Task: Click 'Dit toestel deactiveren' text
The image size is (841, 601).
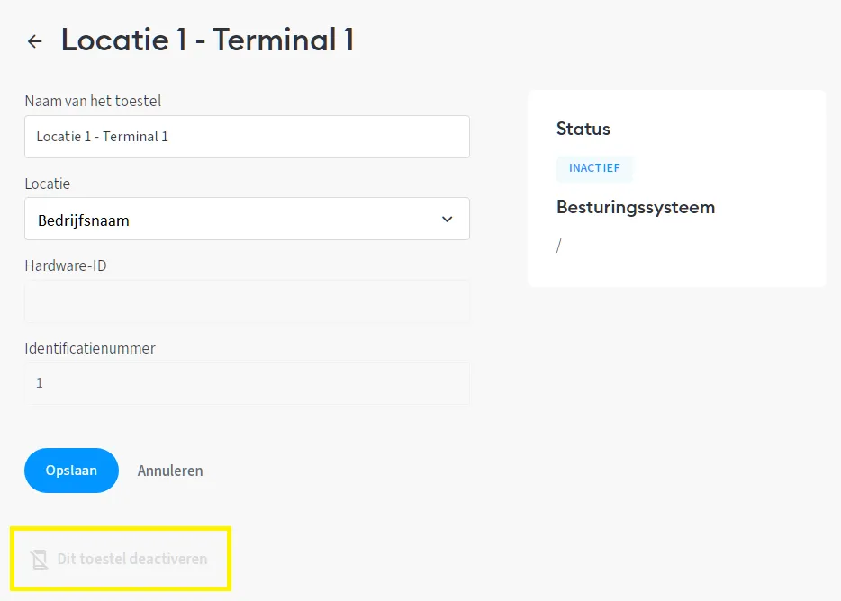Action: pos(132,560)
